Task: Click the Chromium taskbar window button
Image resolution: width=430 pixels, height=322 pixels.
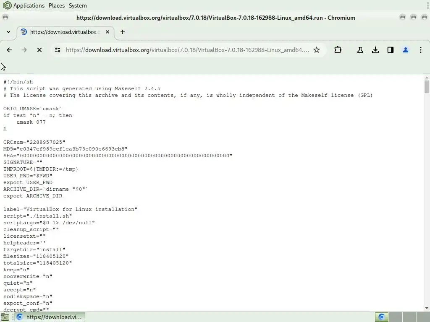Action: 49,317
